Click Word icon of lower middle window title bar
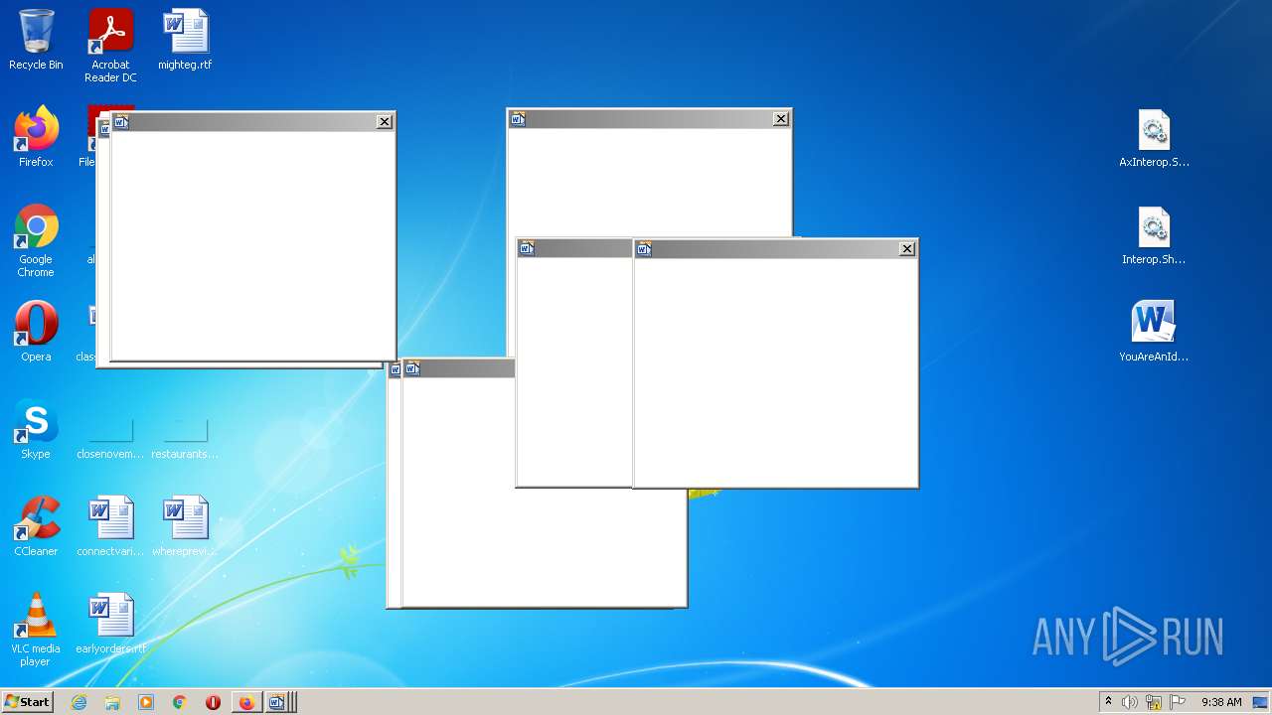This screenshot has height=715, width=1272. pyautogui.click(x=412, y=368)
